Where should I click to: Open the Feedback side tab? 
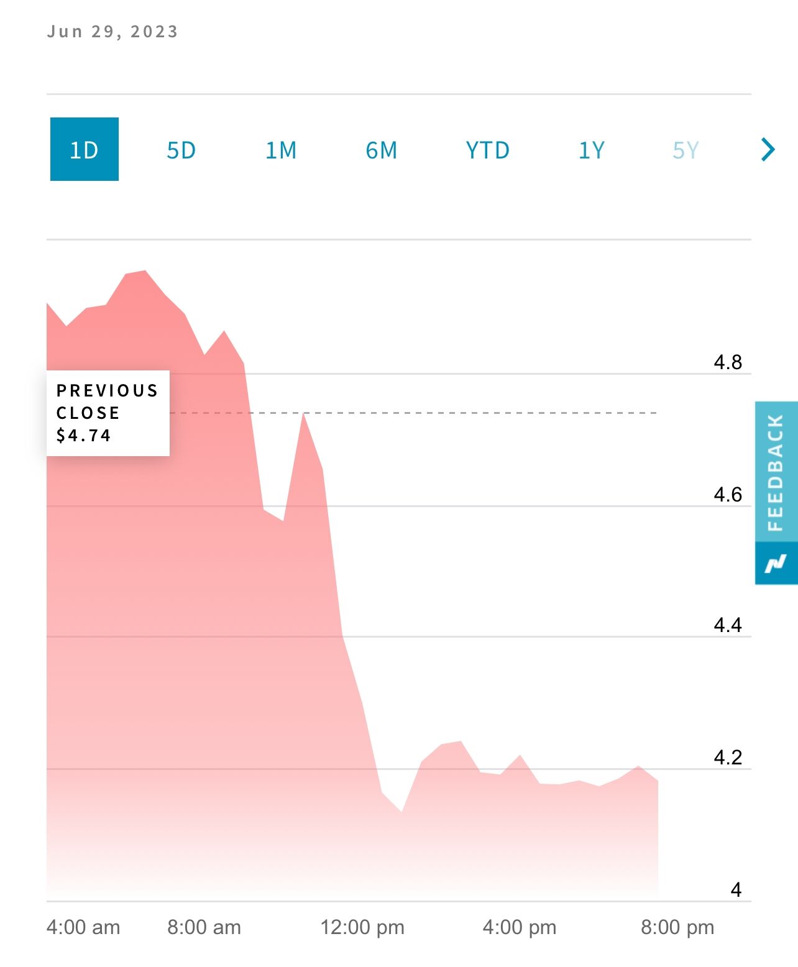[776, 472]
